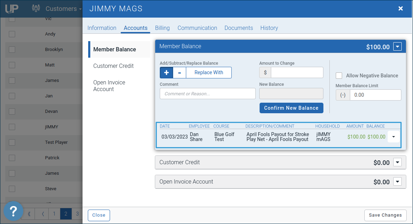
Task: Click the Member Balance Limit field
Action: 375,95
